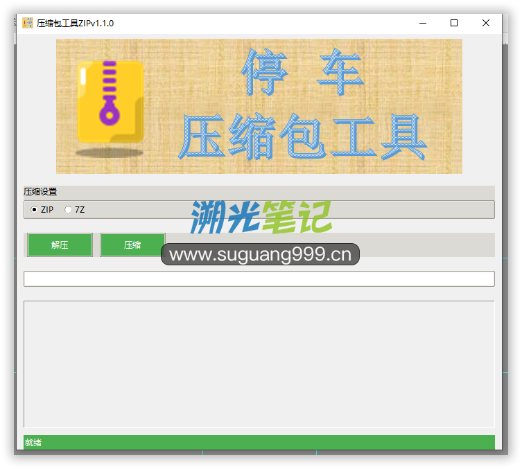Image resolution: width=522 pixels, height=469 pixels.
Task: Click the 压缩设置 group label
Action: tap(40, 192)
